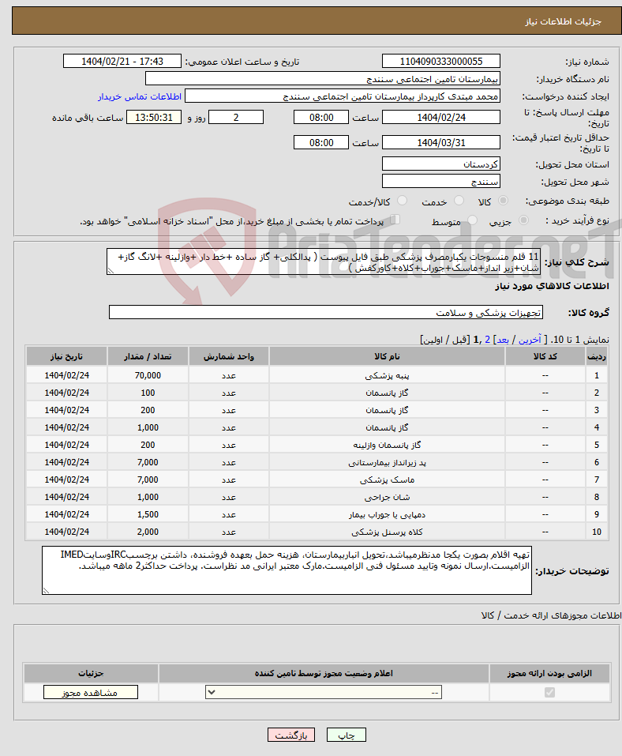Image resolution: width=622 pixels, height=756 pixels.
Task: Click the تعداد / مقدار column header
Action: click(148, 356)
